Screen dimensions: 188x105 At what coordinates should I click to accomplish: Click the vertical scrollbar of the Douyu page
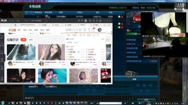pos(112,33)
